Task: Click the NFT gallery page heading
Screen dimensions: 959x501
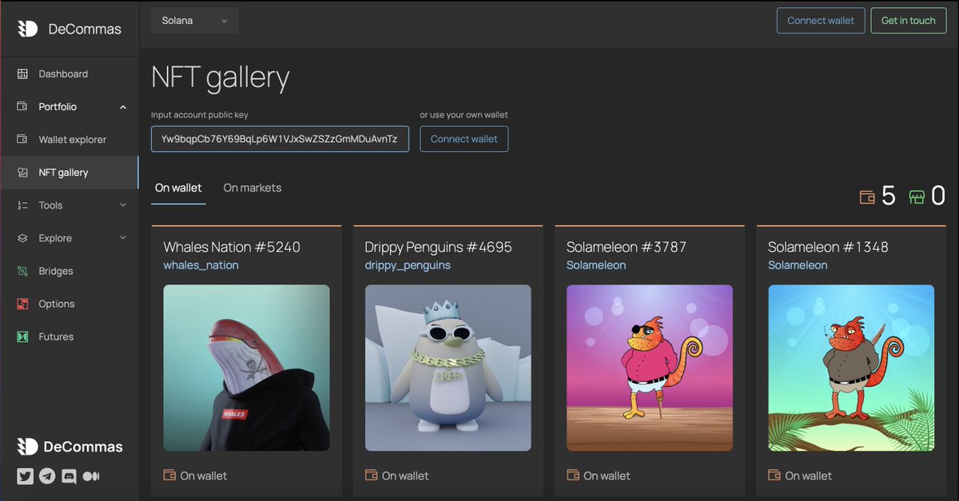Action: click(x=221, y=78)
